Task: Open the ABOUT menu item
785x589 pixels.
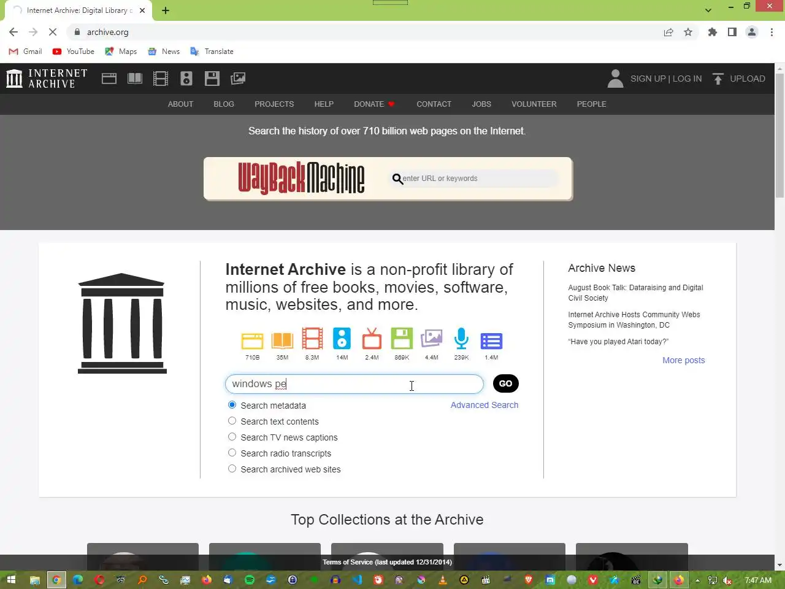Action: pos(180,104)
